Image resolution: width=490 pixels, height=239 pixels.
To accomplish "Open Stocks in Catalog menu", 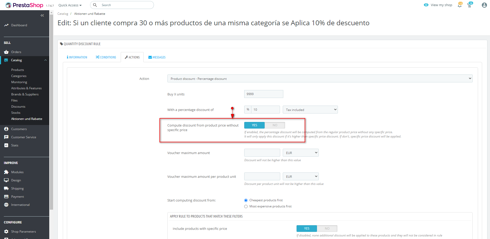I will 16,113.
